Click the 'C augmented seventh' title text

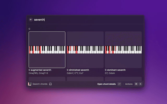coord(40,70)
